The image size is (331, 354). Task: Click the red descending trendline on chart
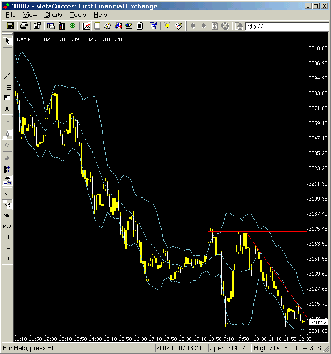[277, 275]
